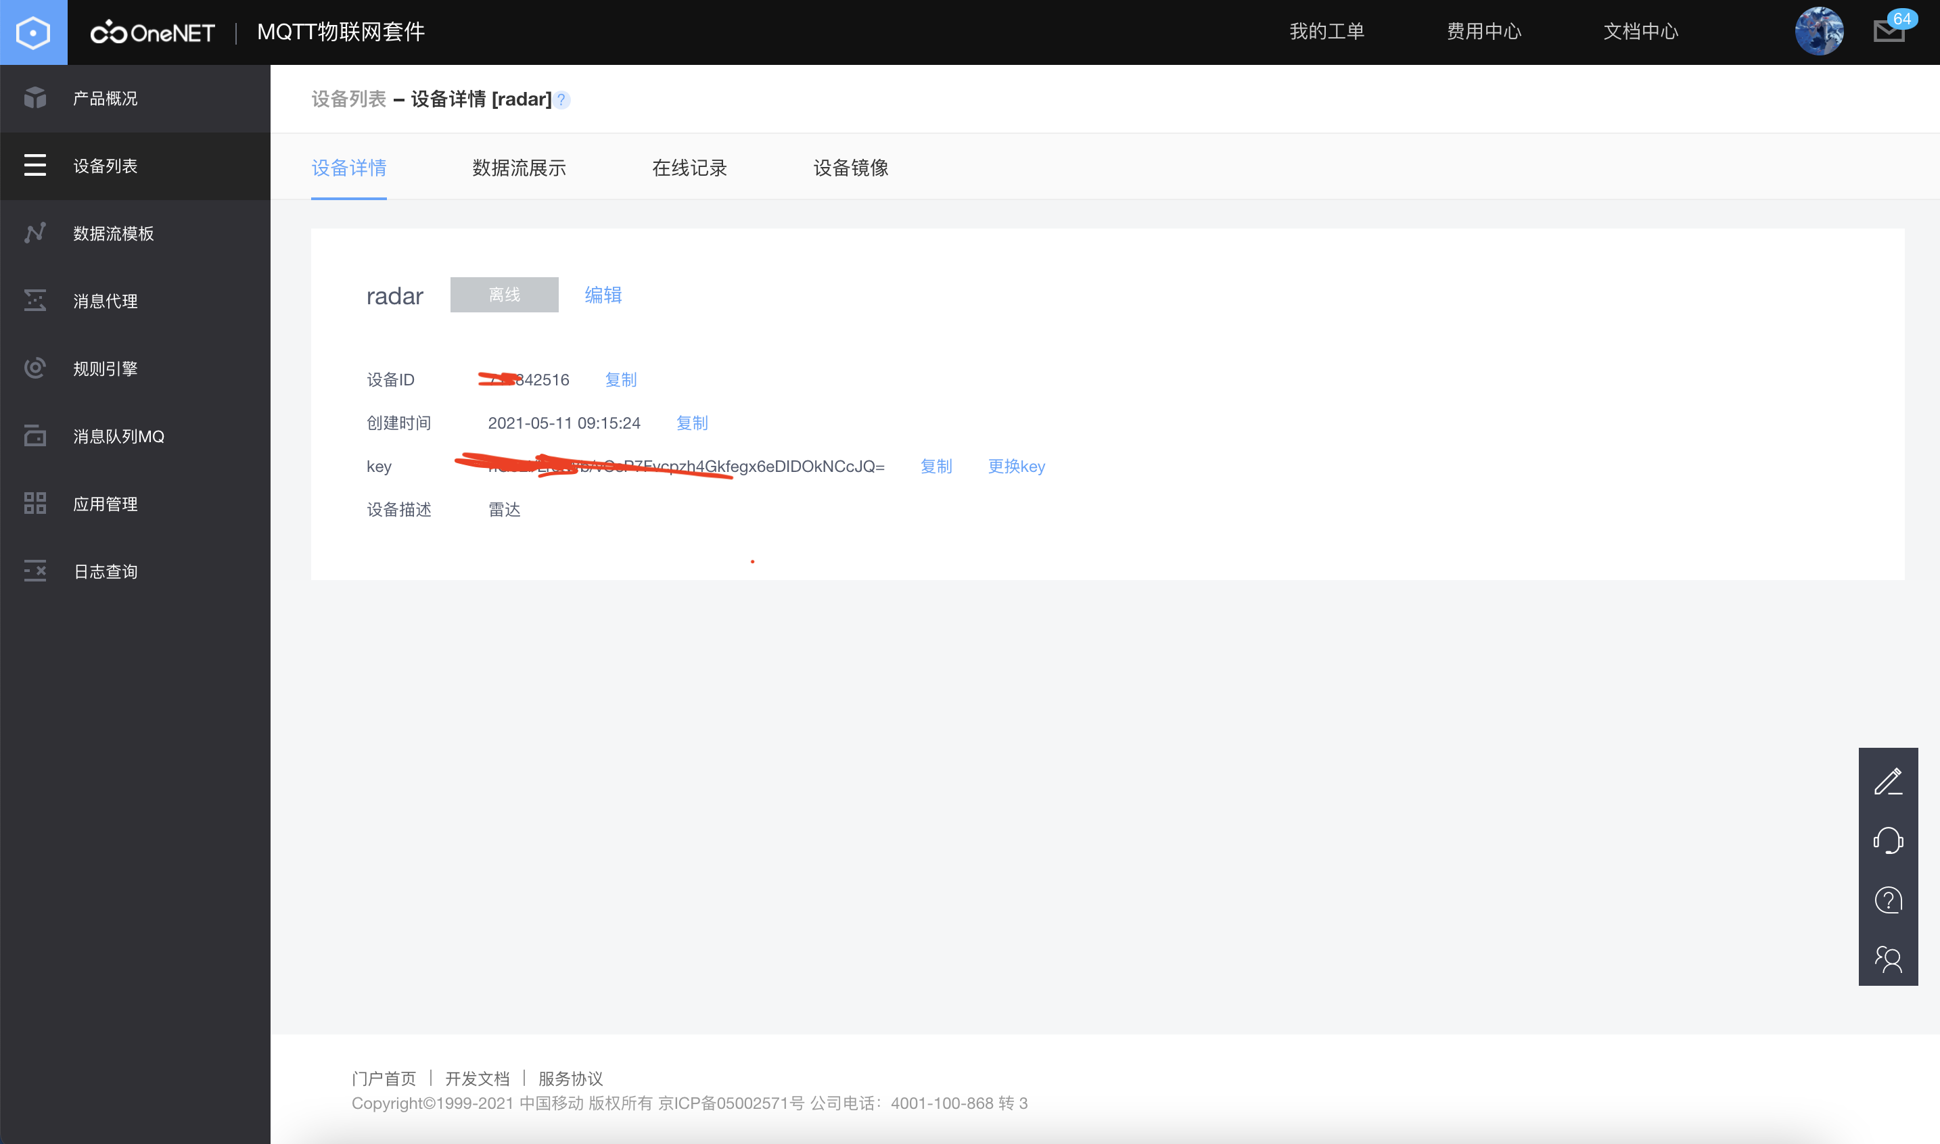Open the 规则引擎 sidebar icon

tap(34, 368)
